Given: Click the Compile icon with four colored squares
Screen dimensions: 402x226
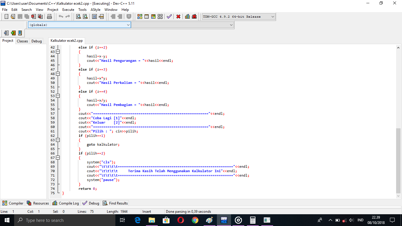Looking at the screenshot, I should point(140,16).
